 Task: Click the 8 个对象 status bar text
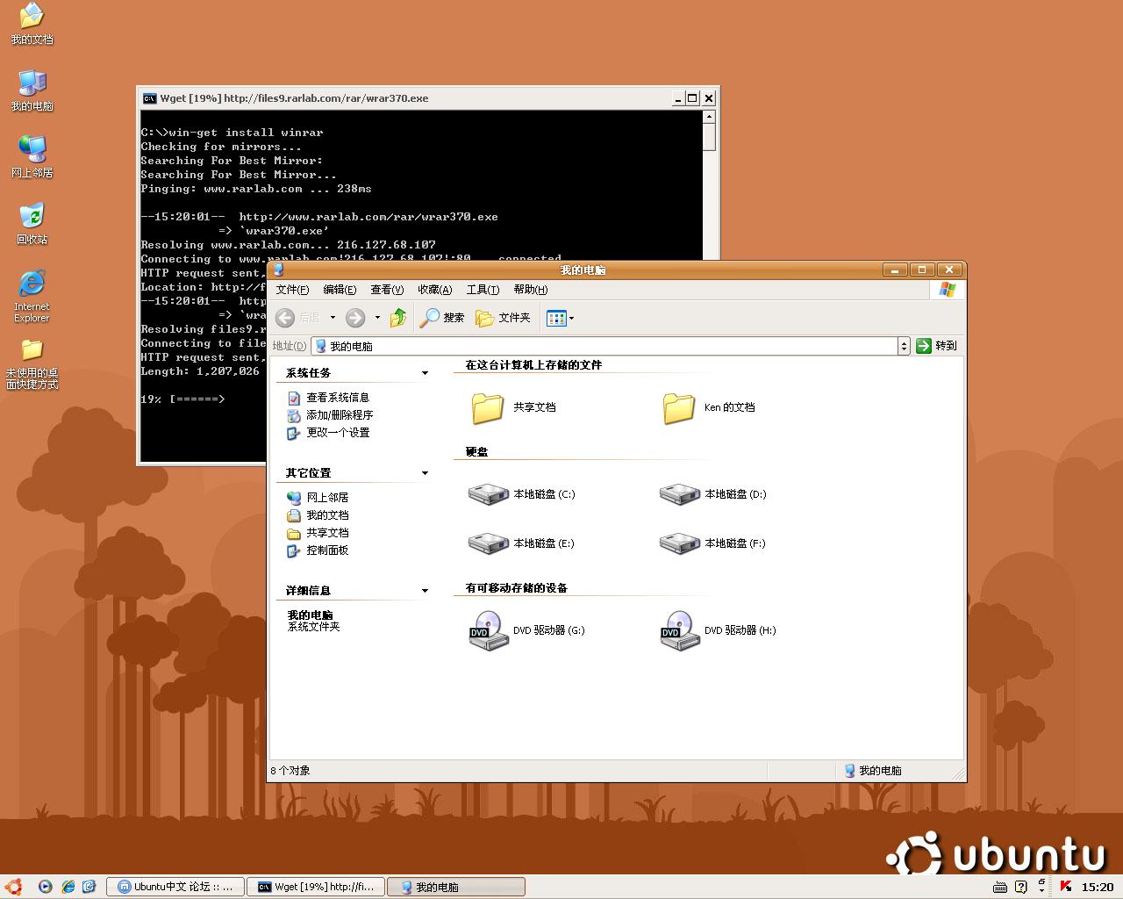(x=290, y=771)
